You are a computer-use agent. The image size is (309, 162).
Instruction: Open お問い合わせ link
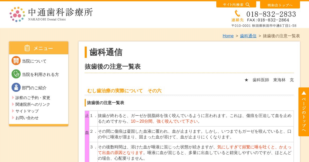[27, 118]
